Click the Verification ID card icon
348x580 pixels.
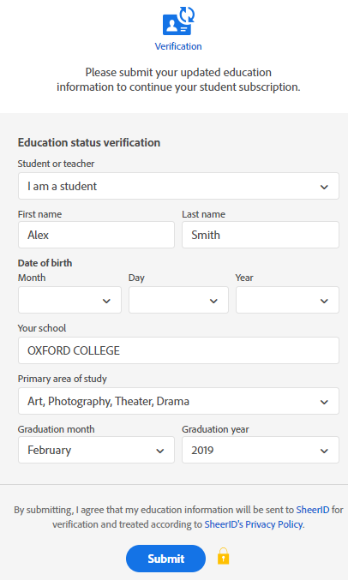coord(178,21)
